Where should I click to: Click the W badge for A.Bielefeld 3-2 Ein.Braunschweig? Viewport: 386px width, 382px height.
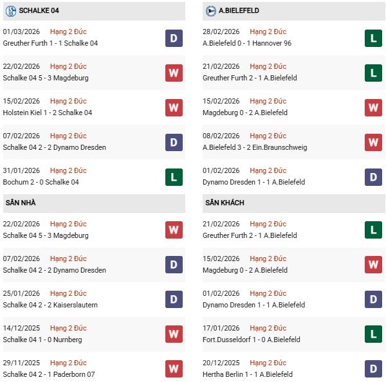click(x=374, y=142)
